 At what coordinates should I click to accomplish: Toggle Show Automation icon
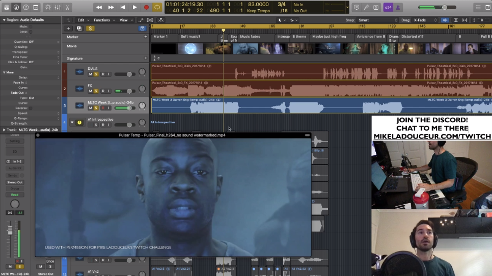pyautogui.click(x=141, y=20)
